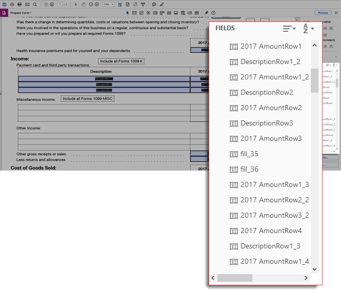Select 2017 AmountRow1_2 in Fields list
The height and width of the screenshot is (293, 341).
(x=269, y=77)
